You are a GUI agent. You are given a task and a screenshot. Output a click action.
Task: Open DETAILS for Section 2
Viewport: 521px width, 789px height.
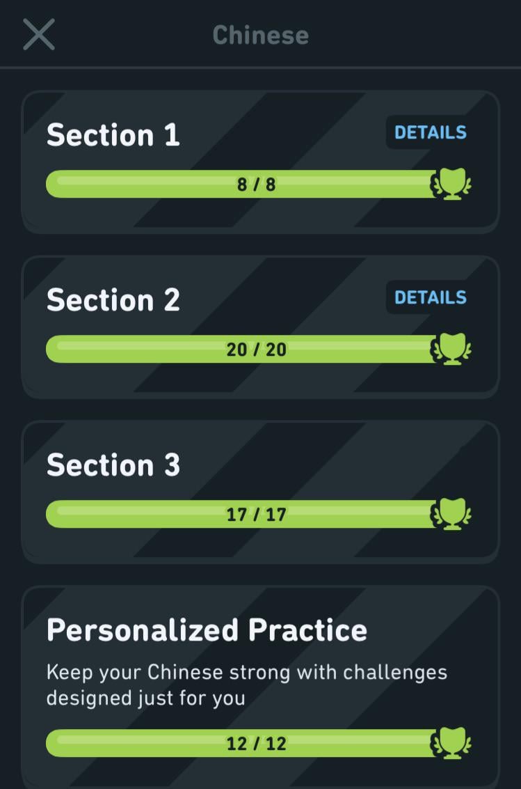[430, 297]
